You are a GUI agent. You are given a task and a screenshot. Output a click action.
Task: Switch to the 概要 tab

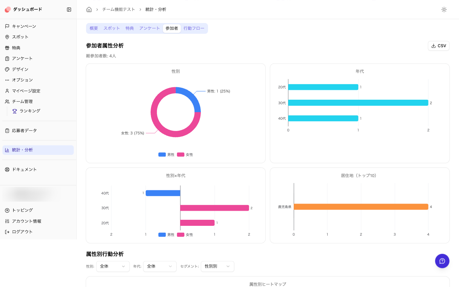point(93,28)
